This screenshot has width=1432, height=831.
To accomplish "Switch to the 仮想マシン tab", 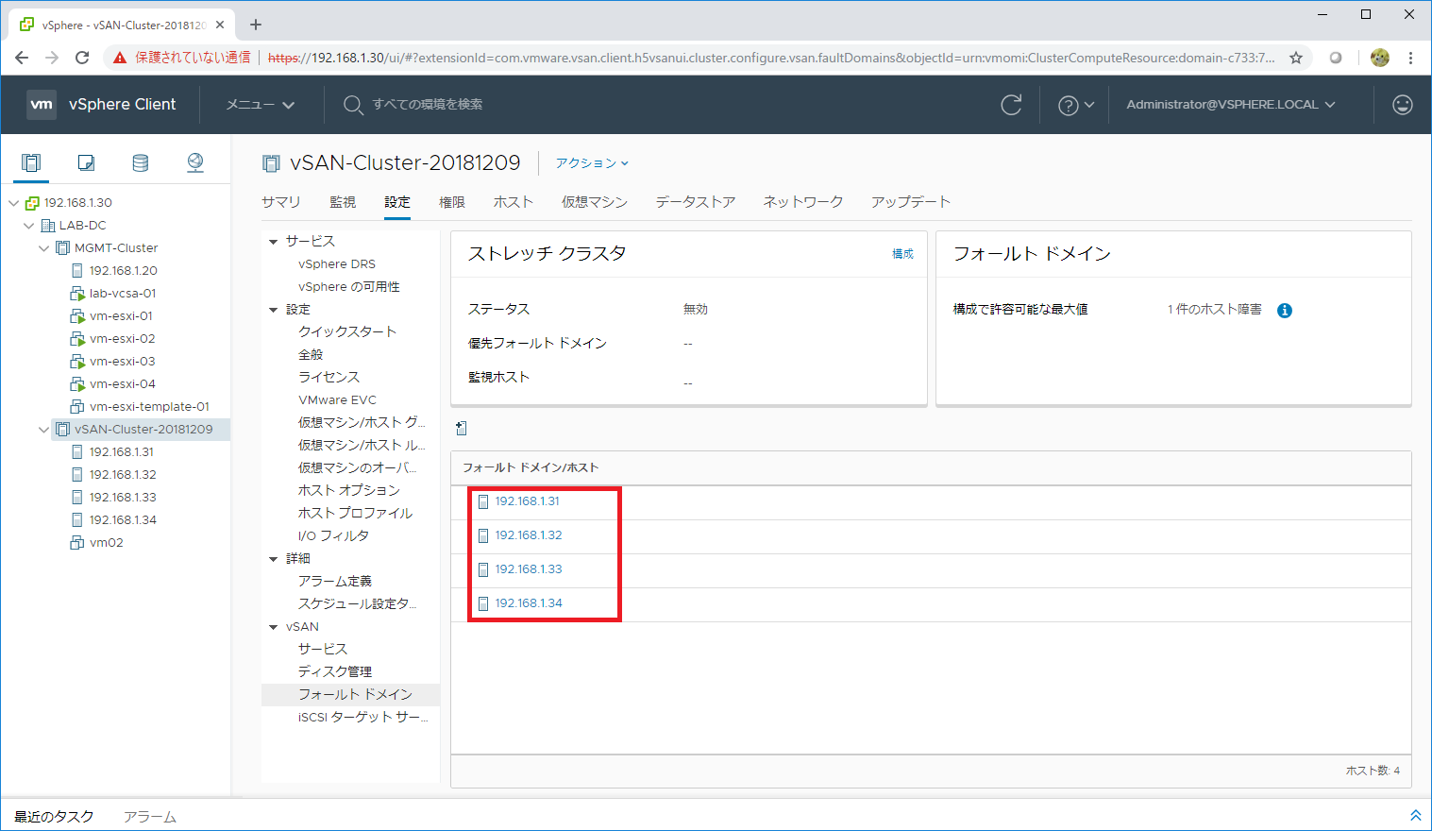I will click(x=595, y=202).
